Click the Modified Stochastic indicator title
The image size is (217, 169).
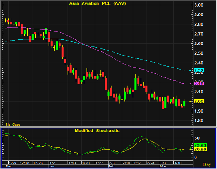[97, 131]
